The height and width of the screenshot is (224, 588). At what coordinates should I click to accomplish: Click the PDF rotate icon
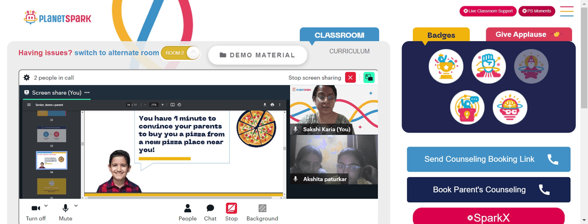click(179, 105)
